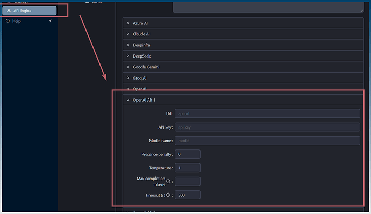Viewport: 371px width, 214px height.
Task: Expand the DeepSeek section
Action: coord(243,56)
